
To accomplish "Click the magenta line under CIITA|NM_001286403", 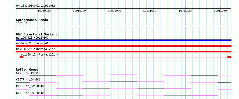I will tap(124, 89).
